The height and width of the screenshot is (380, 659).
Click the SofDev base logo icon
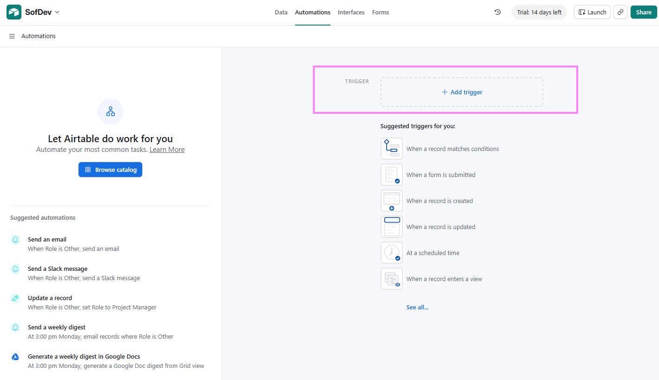14,12
